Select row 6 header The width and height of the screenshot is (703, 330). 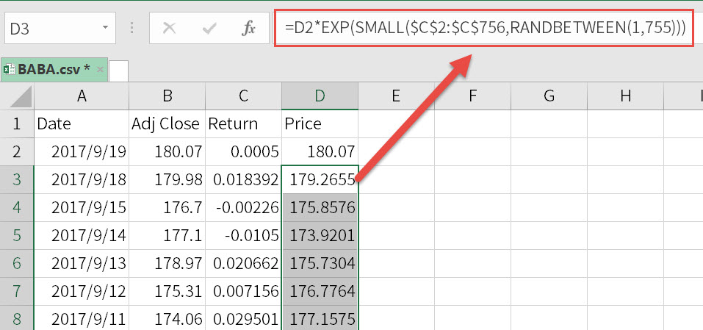pyautogui.click(x=17, y=263)
